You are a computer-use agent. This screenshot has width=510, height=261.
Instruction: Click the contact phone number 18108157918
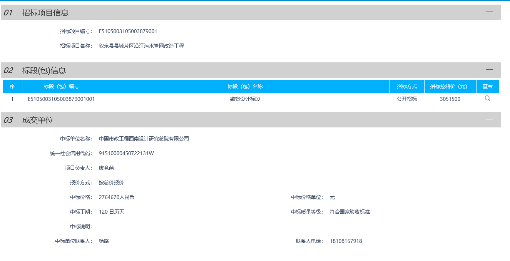[346, 241]
